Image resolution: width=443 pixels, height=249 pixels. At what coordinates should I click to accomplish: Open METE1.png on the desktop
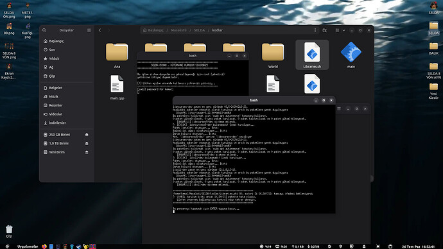tap(28, 10)
